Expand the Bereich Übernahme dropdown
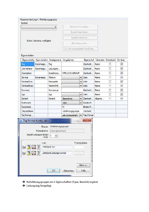Viewport: 149px width, 212px height. tap(81, 99)
